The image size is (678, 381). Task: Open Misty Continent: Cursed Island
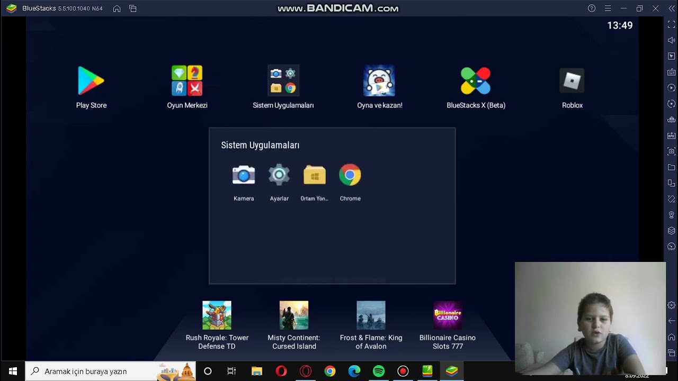click(x=294, y=315)
